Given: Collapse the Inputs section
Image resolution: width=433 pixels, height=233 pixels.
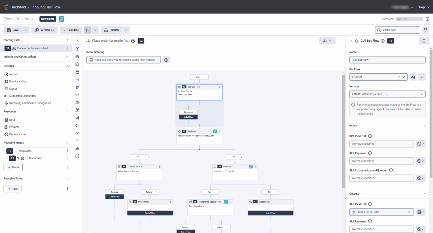Looking at the screenshot, I should coord(425,126).
